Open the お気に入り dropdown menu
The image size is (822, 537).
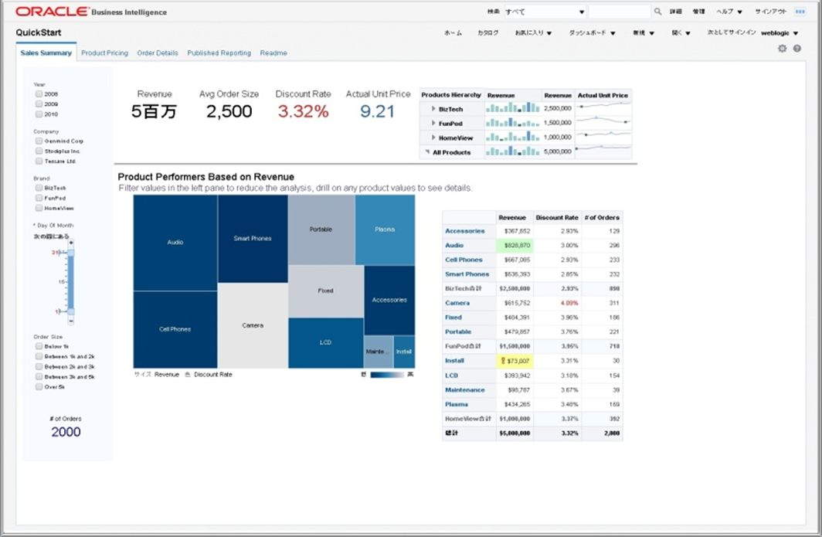coord(533,32)
